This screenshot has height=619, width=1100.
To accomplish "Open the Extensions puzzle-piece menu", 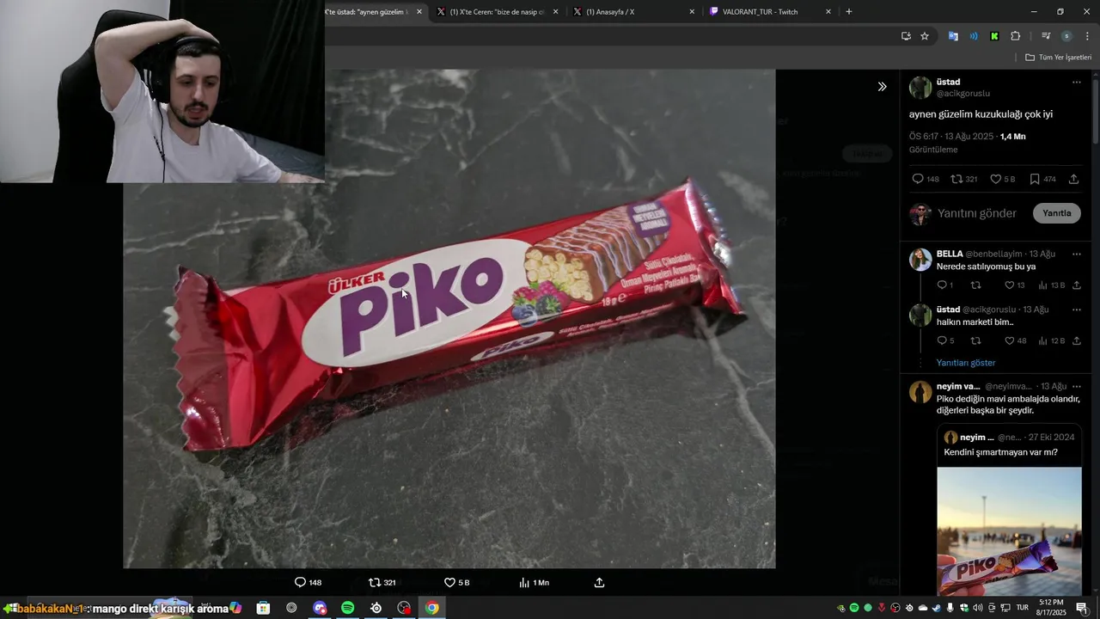I will [x=1016, y=36].
